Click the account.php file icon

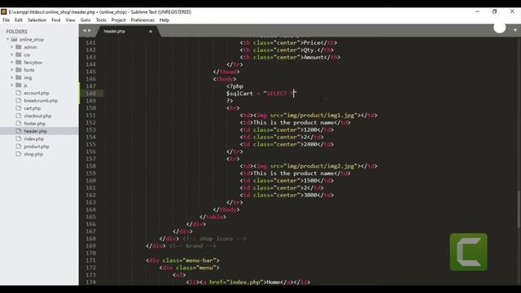pos(19,93)
